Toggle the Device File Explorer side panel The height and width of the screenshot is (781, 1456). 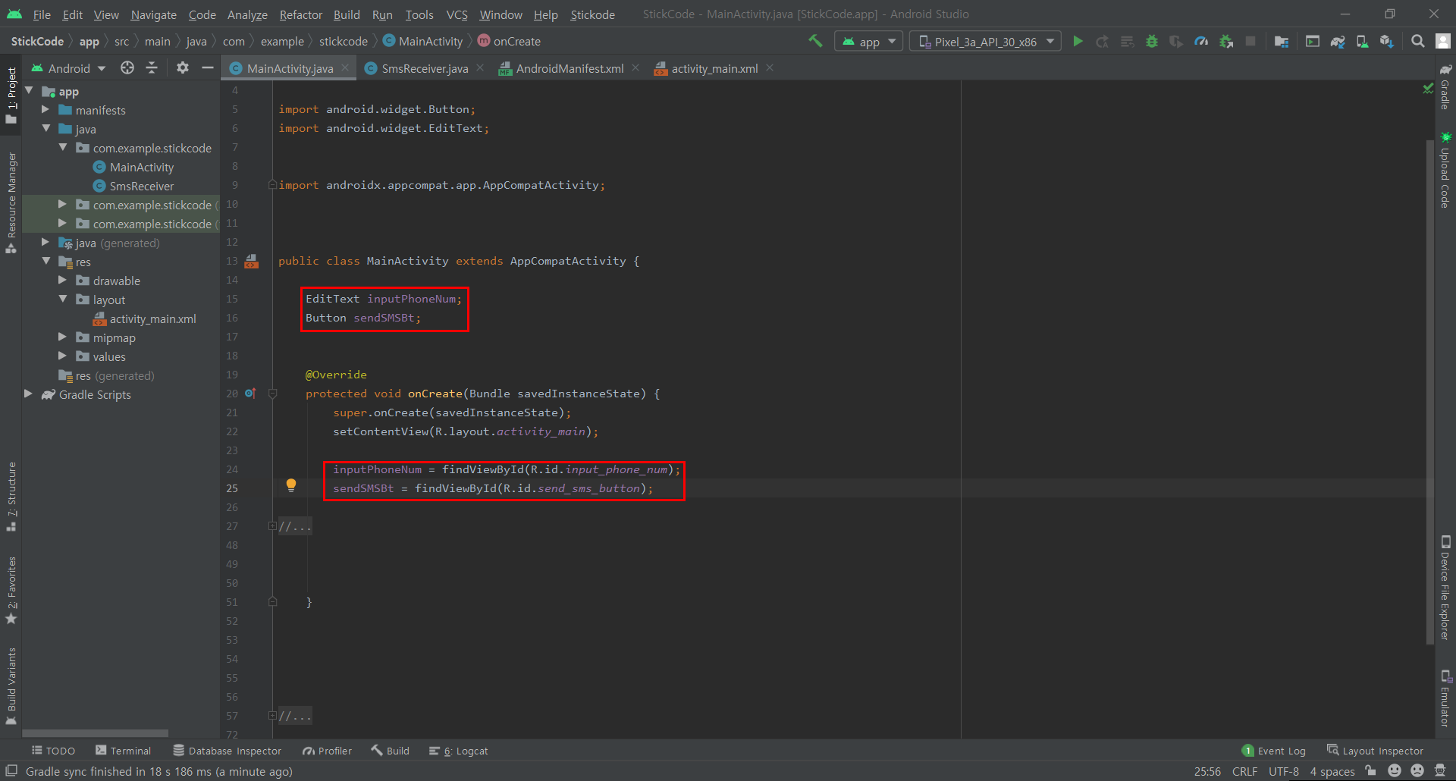[x=1445, y=588]
